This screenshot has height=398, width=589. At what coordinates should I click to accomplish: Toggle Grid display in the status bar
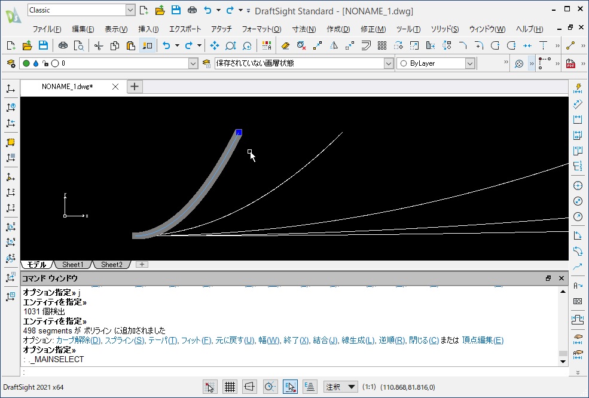click(230, 387)
